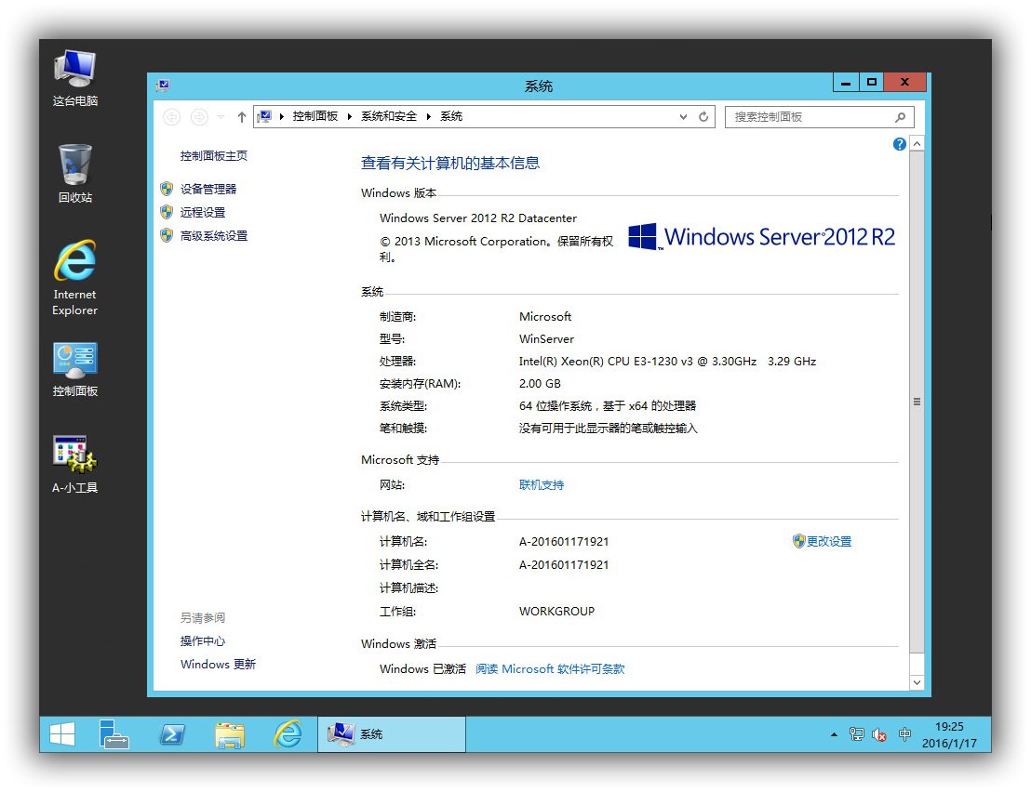Open 操作中心 link
The height and width of the screenshot is (792, 1031).
tap(203, 641)
